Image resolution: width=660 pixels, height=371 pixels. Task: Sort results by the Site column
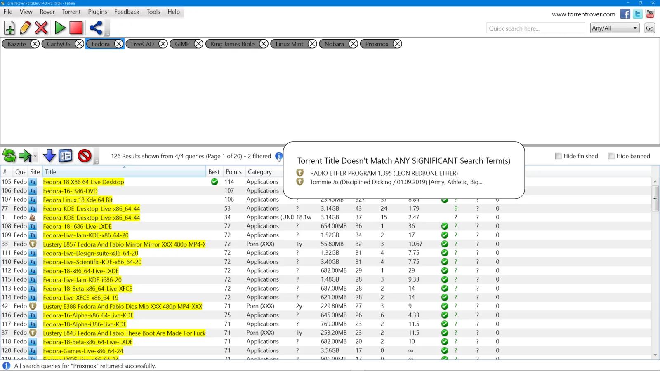35,171
